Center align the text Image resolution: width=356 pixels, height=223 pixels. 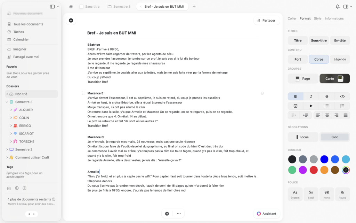click(327, 115)
